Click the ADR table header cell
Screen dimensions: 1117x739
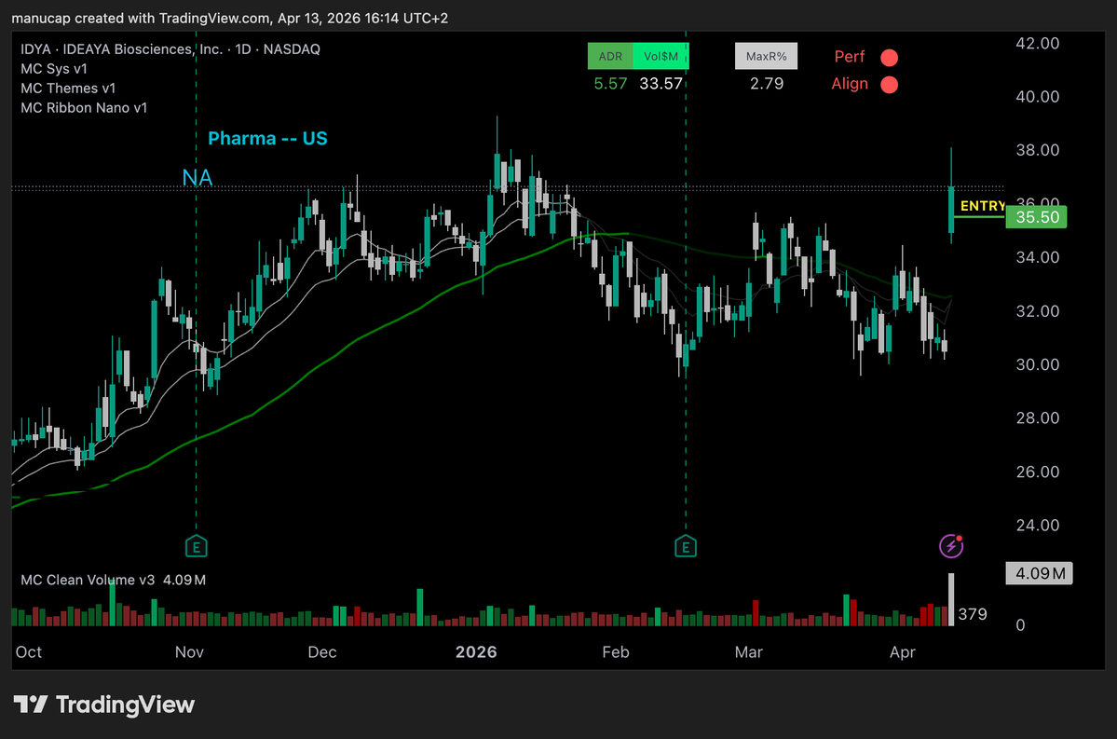[610, 56]
